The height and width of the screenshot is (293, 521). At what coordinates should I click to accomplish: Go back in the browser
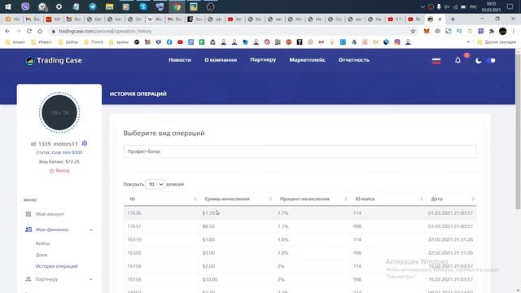(x=7, y=31)
